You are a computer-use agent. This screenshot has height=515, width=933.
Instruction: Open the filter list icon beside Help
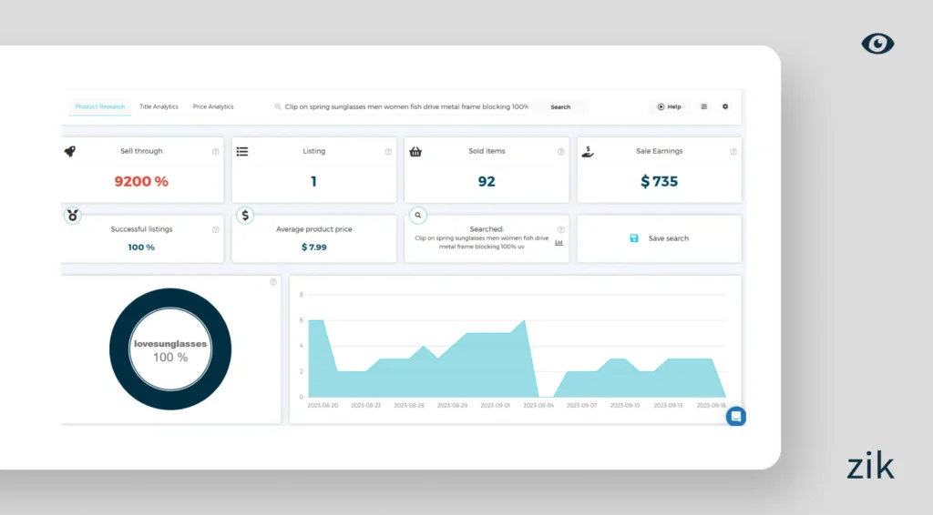click(x=703, y=106)
